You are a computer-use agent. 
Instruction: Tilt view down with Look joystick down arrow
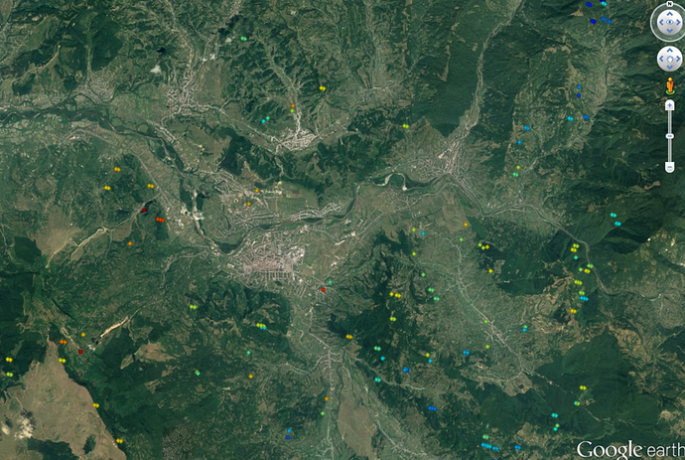[x=670, y=31]
